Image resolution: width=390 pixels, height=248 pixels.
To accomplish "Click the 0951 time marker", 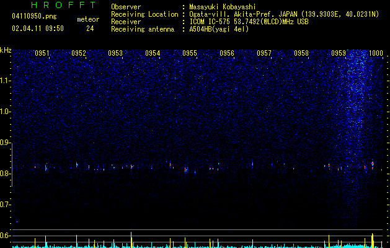I will click(x=42, y=53).
